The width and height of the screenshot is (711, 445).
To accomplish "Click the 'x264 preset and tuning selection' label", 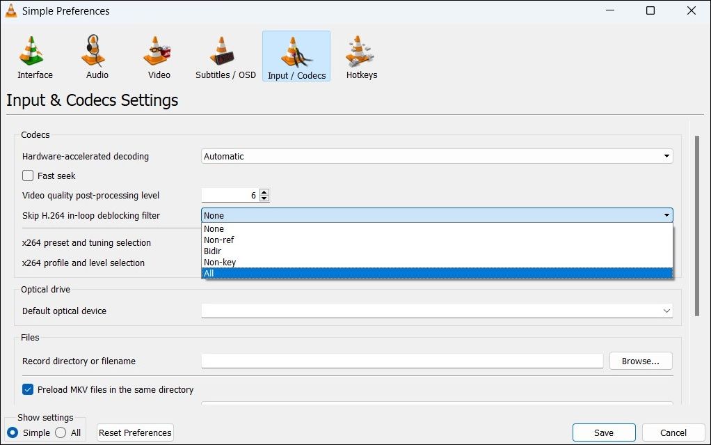I will tap(86, 242).
